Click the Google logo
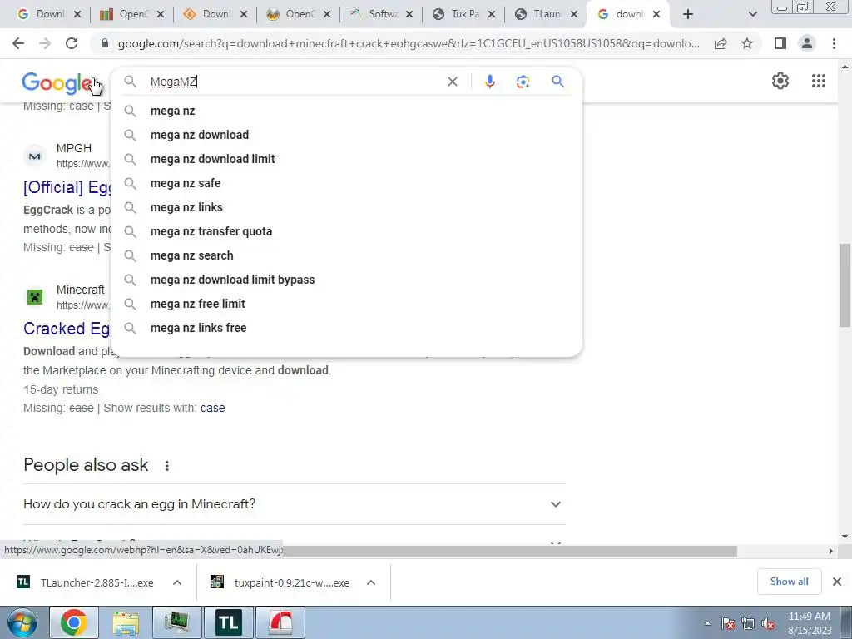Image resolution: width=852 pixels, height=639 pixels. tap(57, 83)
